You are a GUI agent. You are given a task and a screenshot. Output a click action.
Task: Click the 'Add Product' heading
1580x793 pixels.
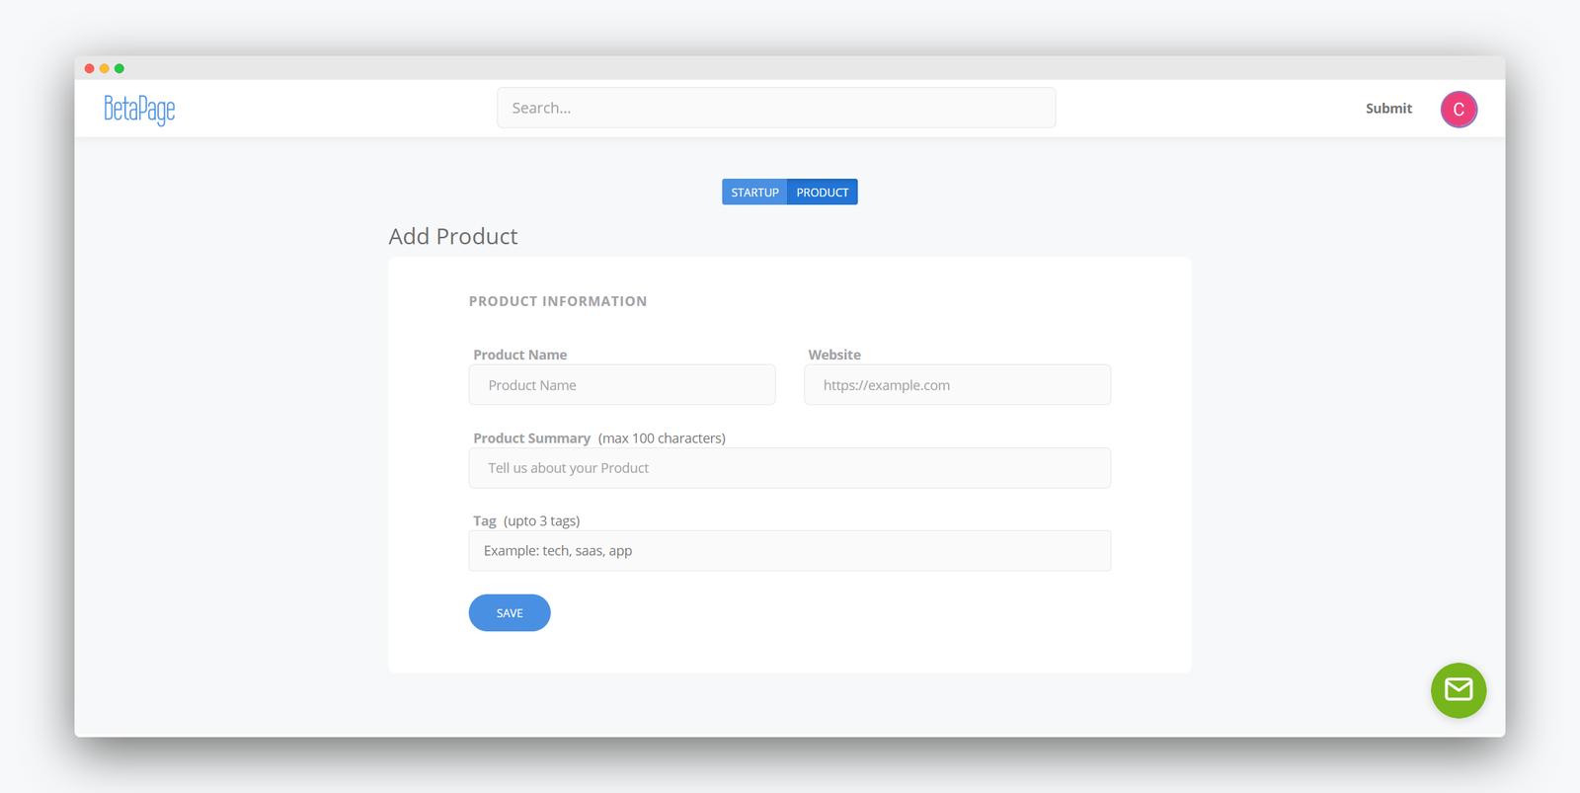click(453, 237)
